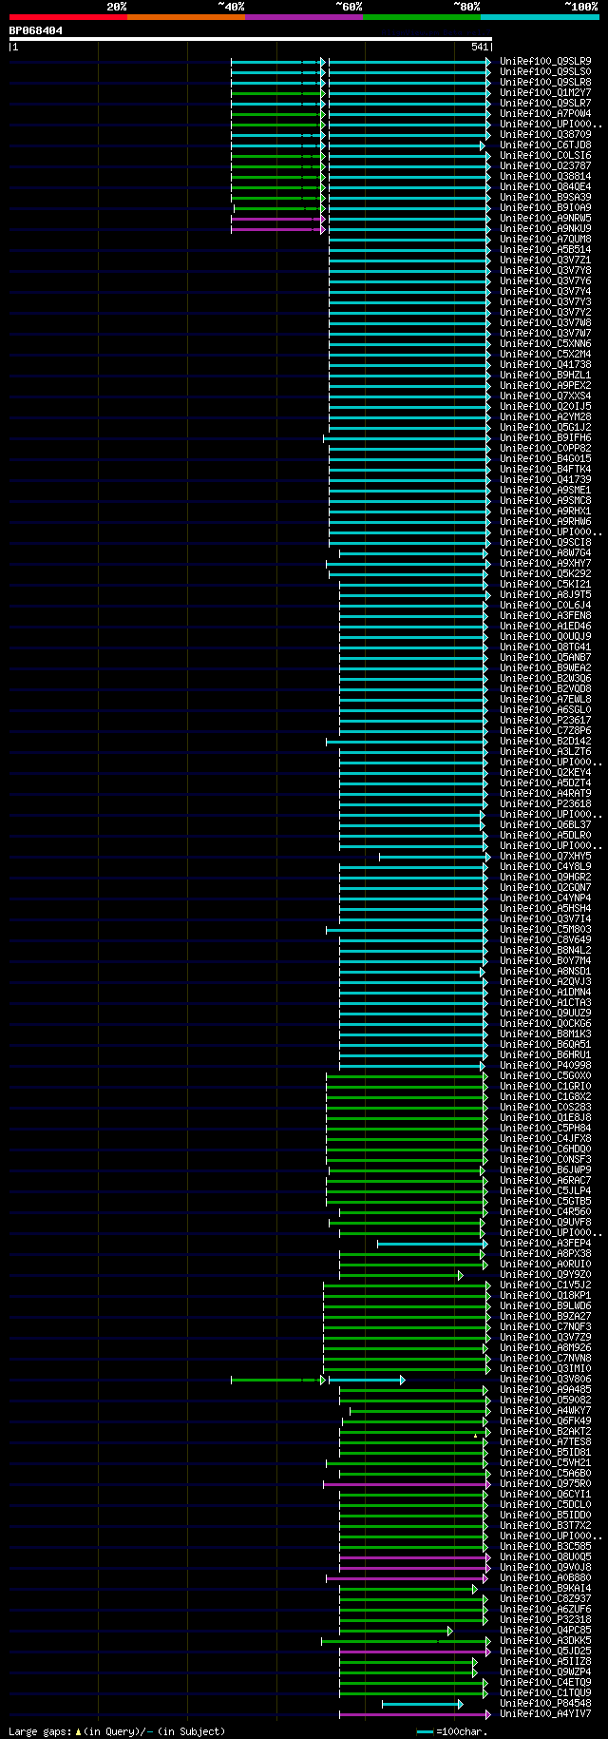This screenshot has width=608, height=1739.
Task: Click the purple alignment bar for UniRef100_A9NKU9
Action: 277,229
